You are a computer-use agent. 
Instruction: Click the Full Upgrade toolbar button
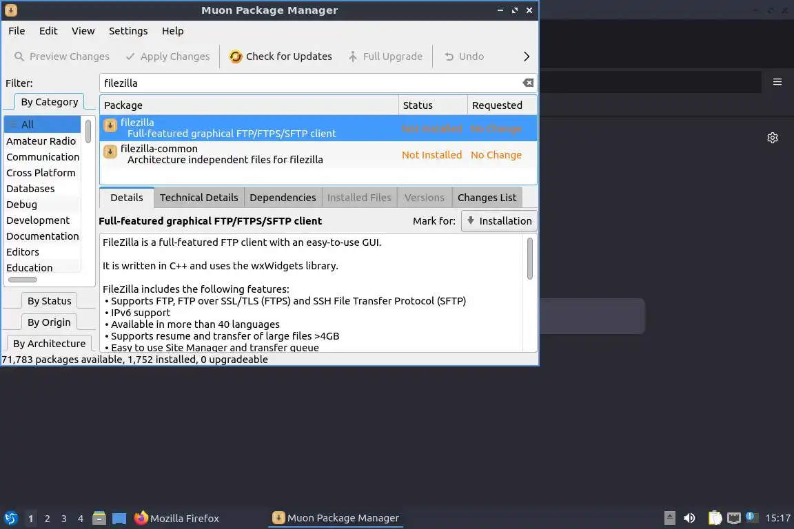tap(385, 56)
